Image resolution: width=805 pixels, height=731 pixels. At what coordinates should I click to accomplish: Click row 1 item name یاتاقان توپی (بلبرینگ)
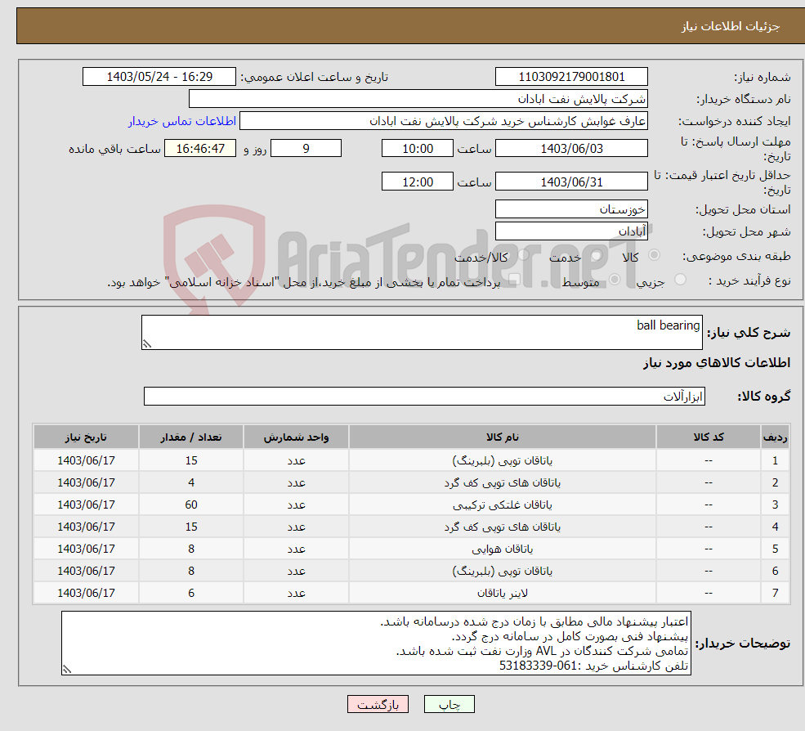coord(502,460)
